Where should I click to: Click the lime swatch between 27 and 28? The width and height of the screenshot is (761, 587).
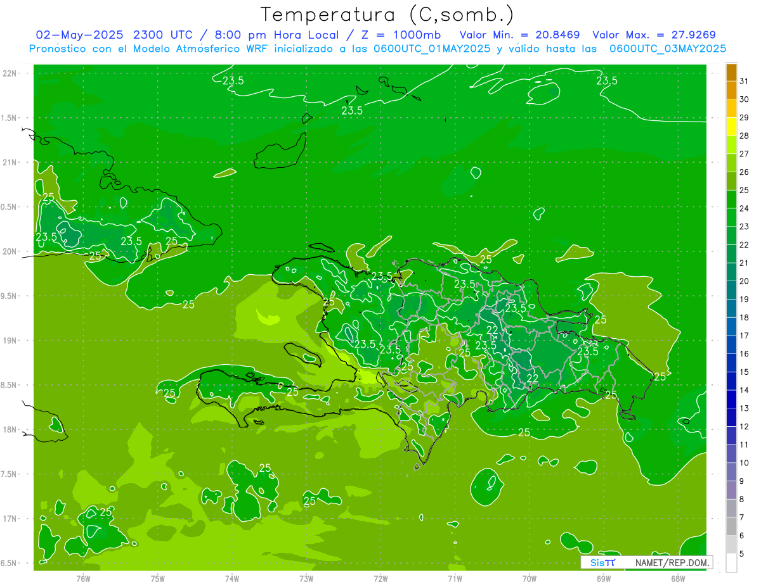coord(731,145)
